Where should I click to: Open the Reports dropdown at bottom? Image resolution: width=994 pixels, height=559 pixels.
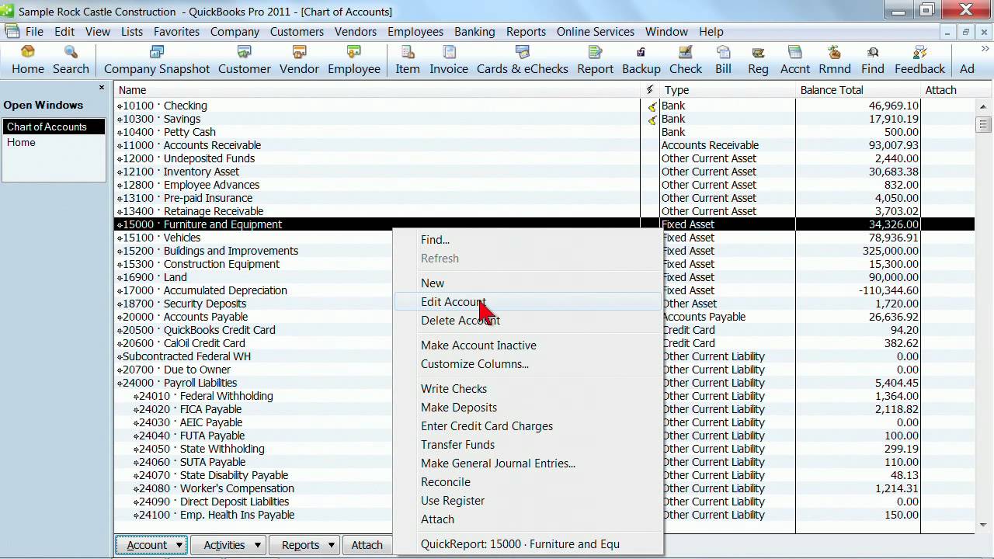(x=304, y=545)
